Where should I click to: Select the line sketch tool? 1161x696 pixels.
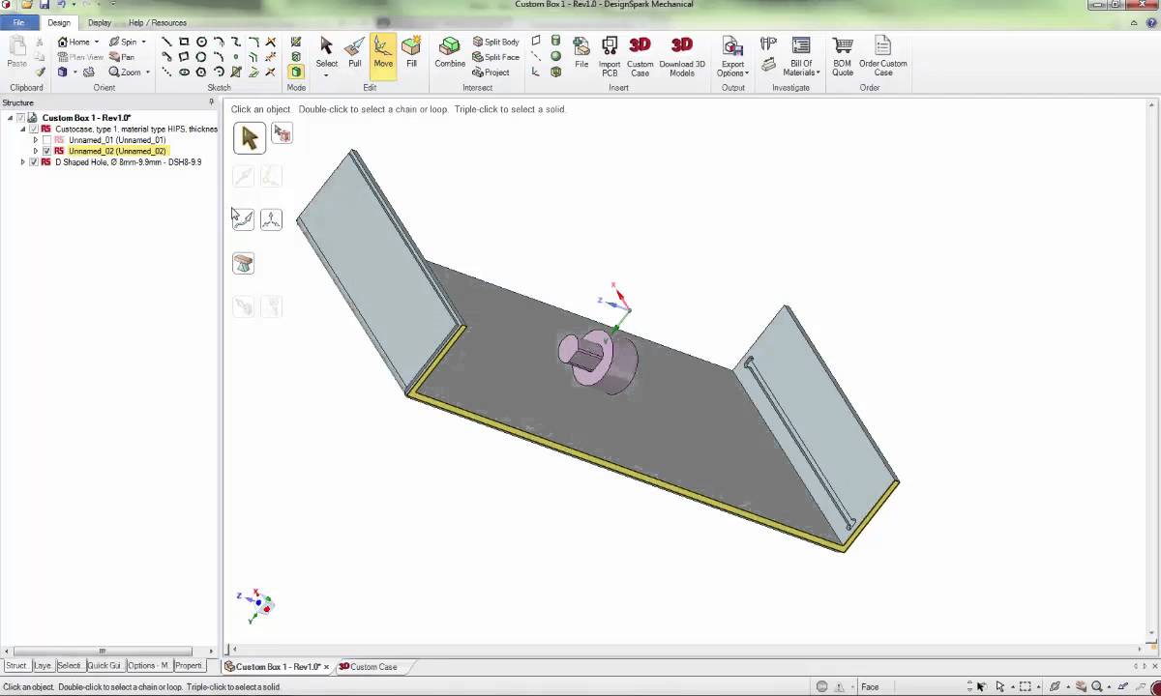[x=166, y=42]
